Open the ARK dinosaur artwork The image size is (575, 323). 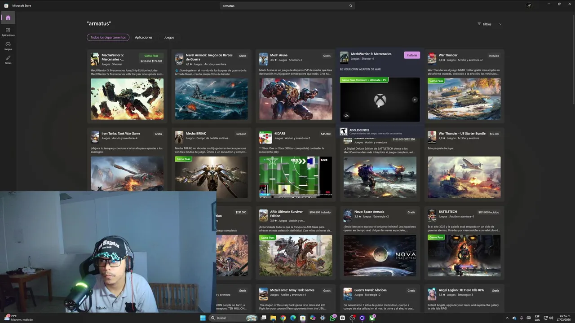(x=296, y=256)
